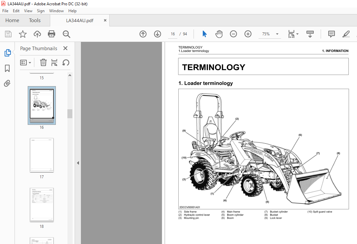The height and width of the screenshot is (244, 357).
Task: Open the Window menu
Action: pyautogui.click(x=56, y=11)
